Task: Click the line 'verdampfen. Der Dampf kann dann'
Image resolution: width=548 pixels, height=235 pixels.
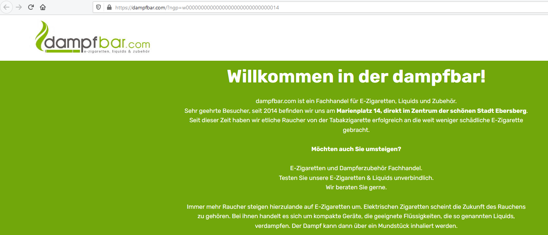Action: [356, 226]
